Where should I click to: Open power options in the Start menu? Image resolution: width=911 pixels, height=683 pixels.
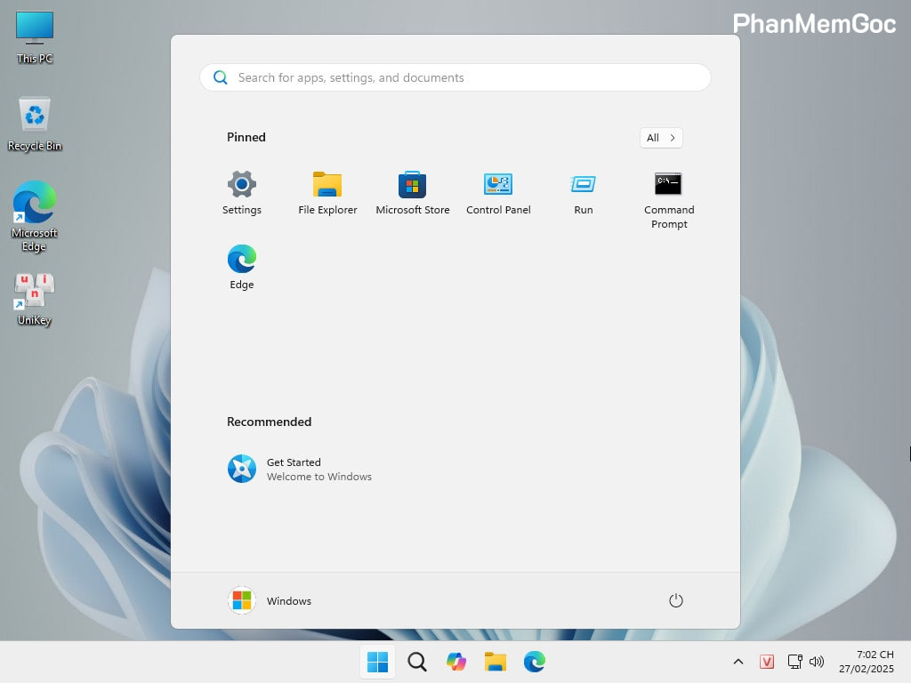pos(675,600)
